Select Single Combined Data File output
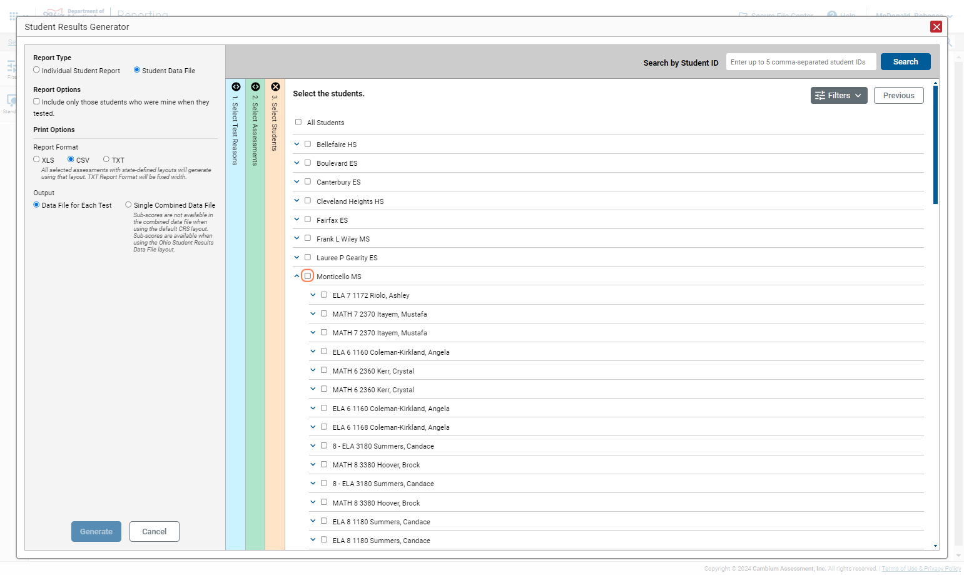Viewport: 964px width, 575px height. [128, 205]
